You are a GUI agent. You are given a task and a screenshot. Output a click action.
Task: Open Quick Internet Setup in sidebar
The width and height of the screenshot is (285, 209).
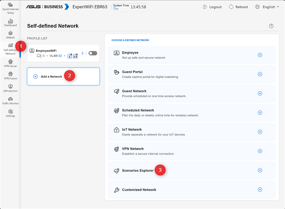click(10, 9)
